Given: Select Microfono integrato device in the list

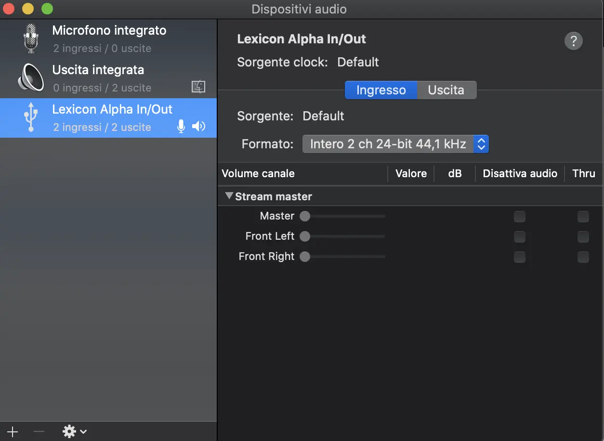Looking at the screenshot, I should 109,39.
